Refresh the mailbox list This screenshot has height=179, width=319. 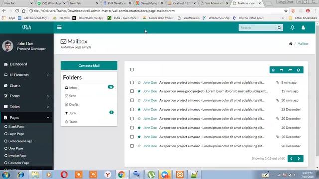pyautogui.click(x=299, y=70)
